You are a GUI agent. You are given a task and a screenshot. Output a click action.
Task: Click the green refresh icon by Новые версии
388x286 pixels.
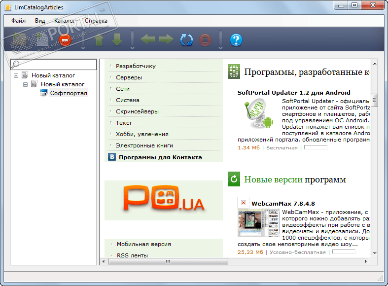pos(234,179)
